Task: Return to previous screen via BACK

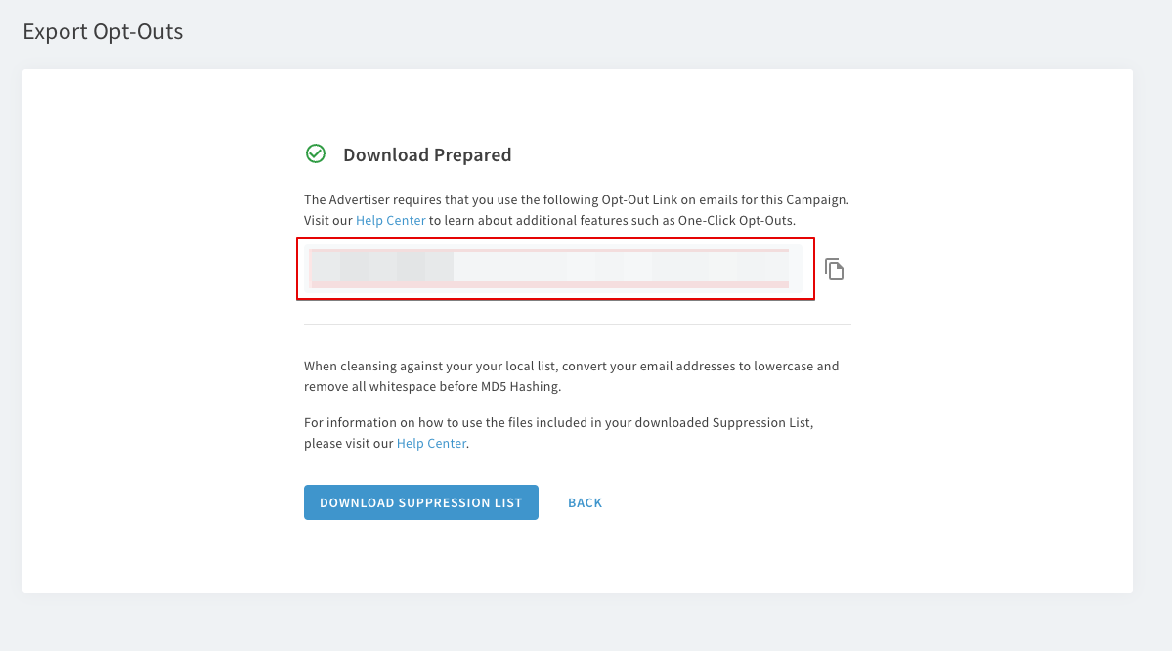Action: coord(585,502)
